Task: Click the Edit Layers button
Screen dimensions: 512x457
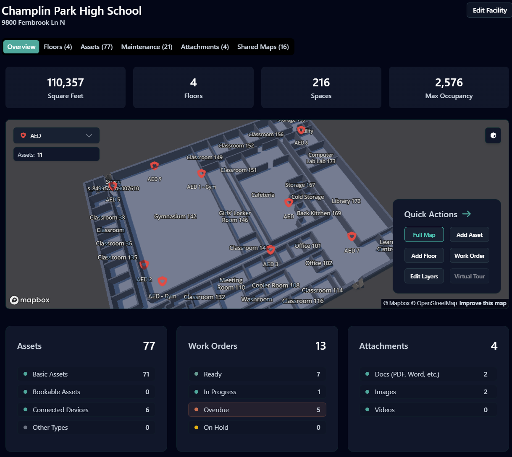Action: [x=424, y=276]
